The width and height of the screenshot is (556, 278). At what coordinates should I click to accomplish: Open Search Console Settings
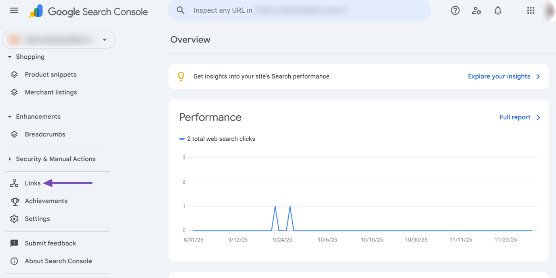point(37,219)
